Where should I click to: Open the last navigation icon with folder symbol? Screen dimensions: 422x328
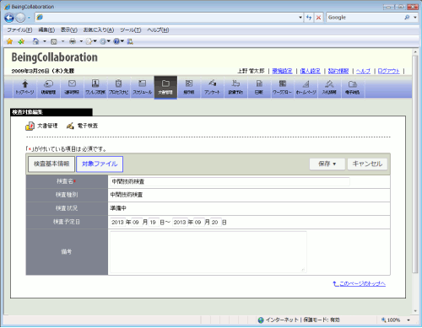(x=353, y=88)
